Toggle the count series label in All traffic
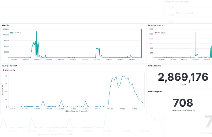The width and height of the screenshot is (212, 137). [17, 33]
